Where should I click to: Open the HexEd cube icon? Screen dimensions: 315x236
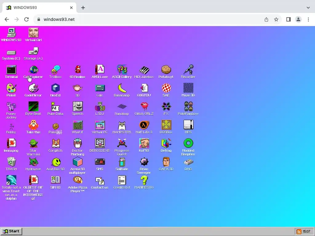click(55, 88)
